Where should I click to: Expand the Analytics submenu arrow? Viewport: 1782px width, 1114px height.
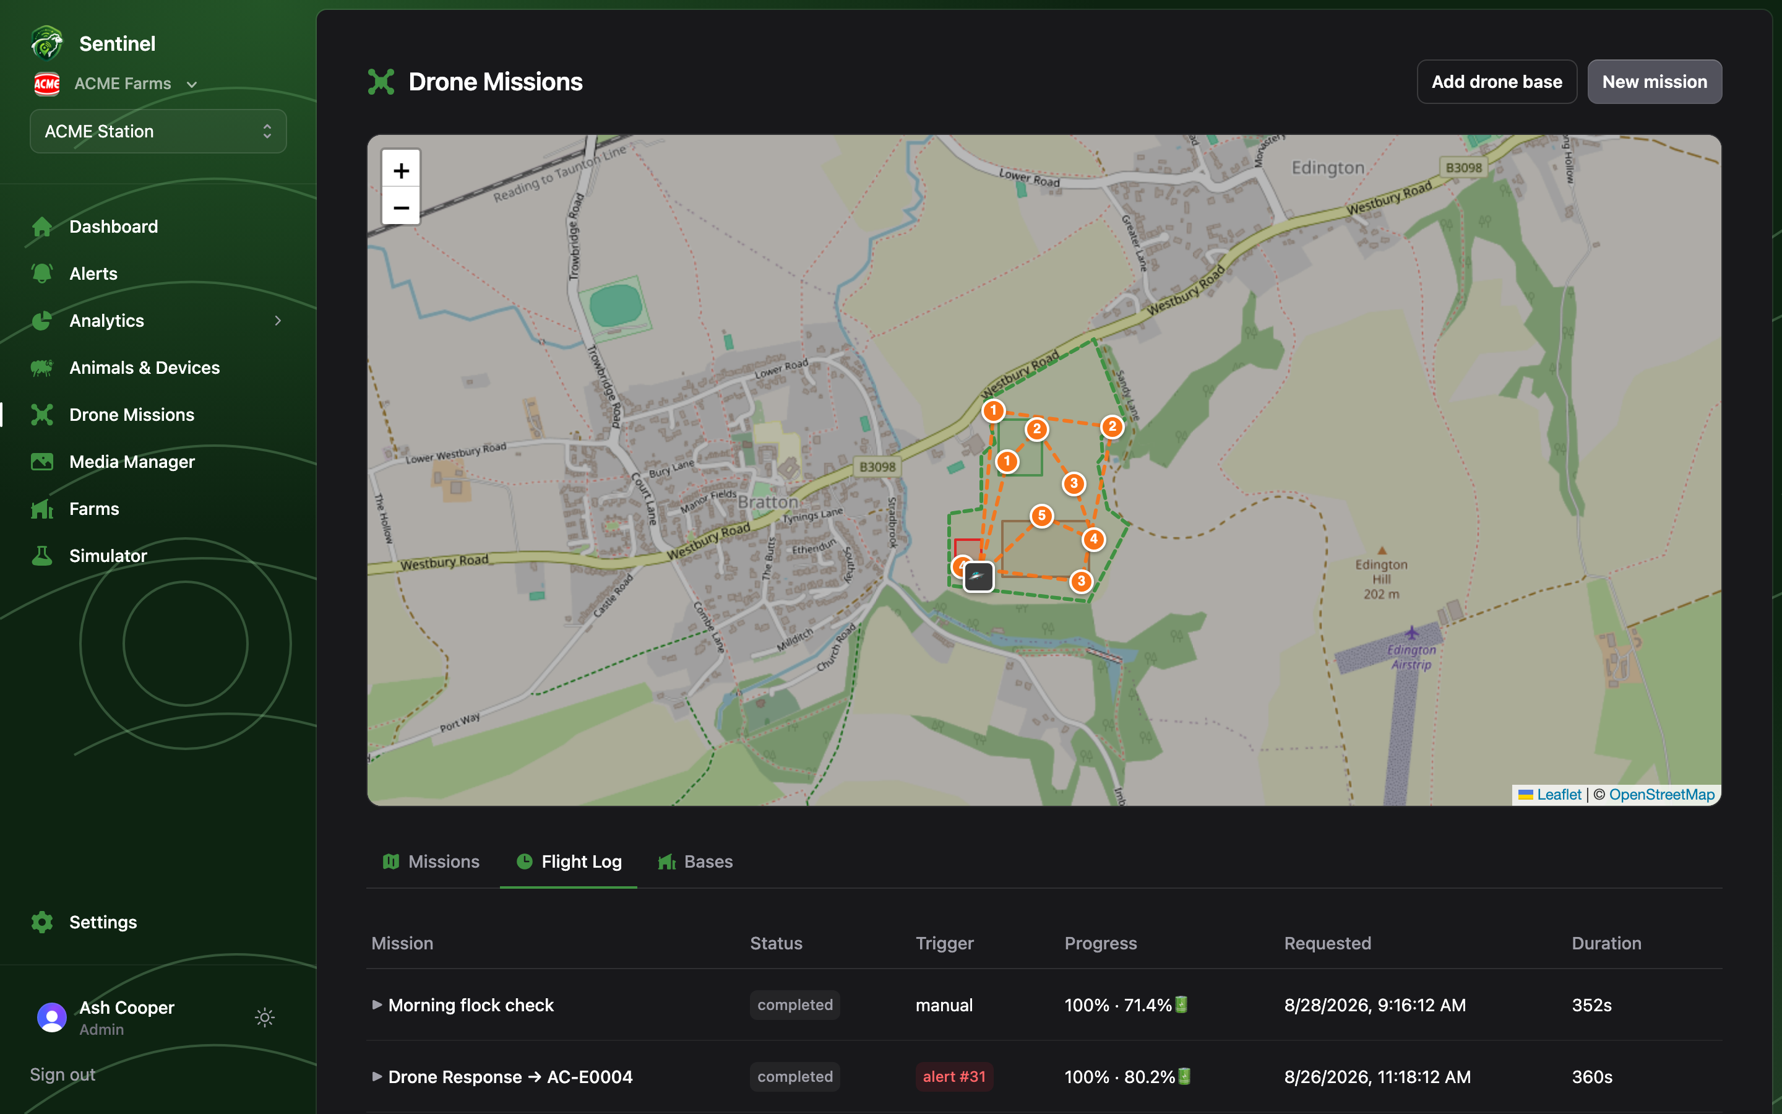point(278,321)
